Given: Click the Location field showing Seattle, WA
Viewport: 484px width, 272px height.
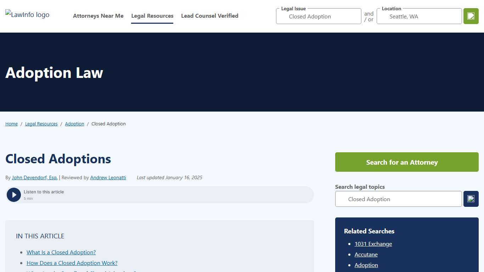Looking at the screenshot, I should point(419,17).
